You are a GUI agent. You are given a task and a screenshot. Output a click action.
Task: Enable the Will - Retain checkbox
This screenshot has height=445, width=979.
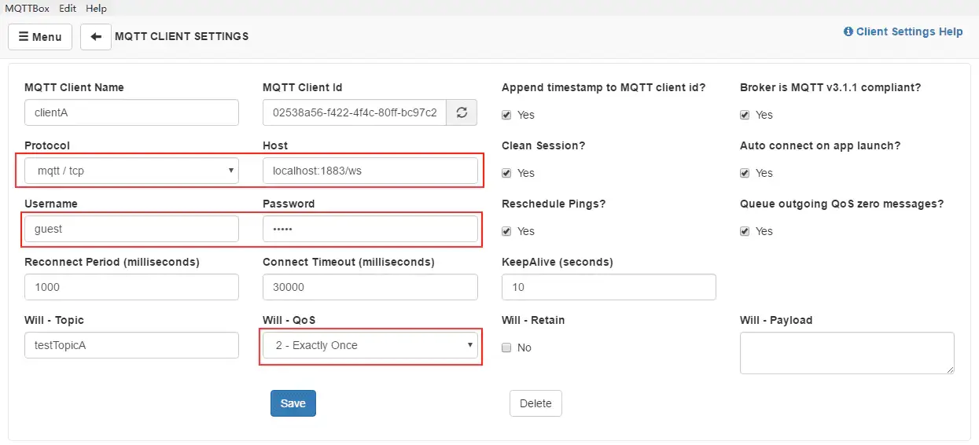[x=506, y=348]
